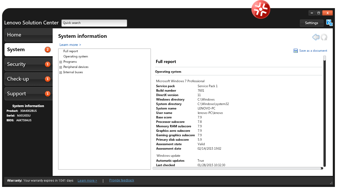Click the refresh circular arrow icon
This screenshot has height=189, width=337.
[324, 37]
